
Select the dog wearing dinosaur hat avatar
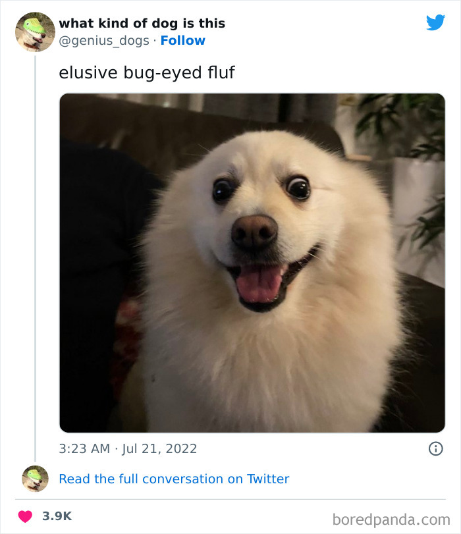[x=34, y=32]
